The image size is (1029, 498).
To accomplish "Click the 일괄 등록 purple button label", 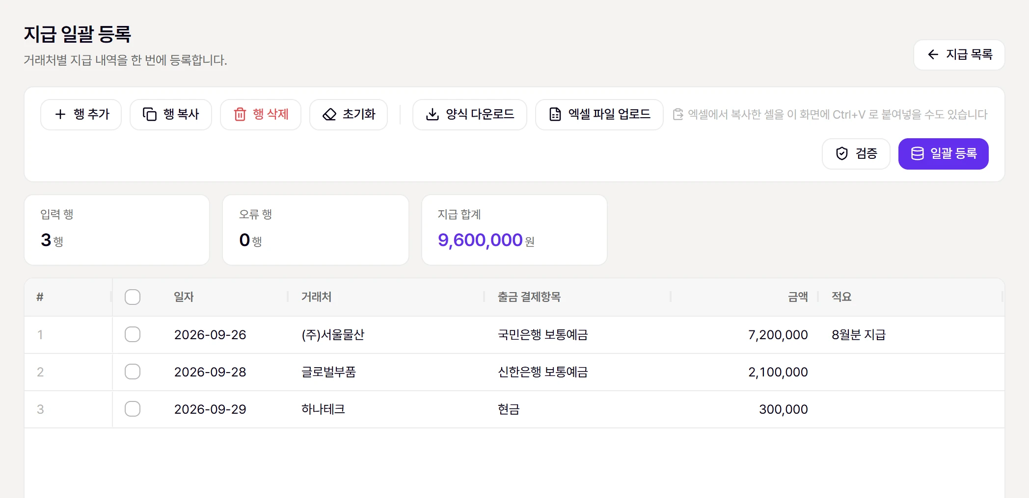I will (954, 153).
